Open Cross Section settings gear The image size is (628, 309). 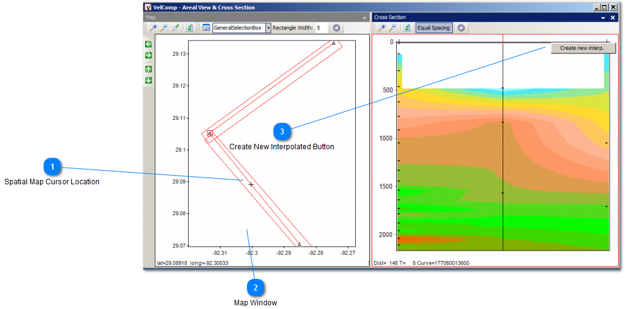(x=461, y=28)
